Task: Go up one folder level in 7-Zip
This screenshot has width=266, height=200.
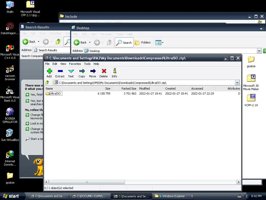Action: point(47,83)
